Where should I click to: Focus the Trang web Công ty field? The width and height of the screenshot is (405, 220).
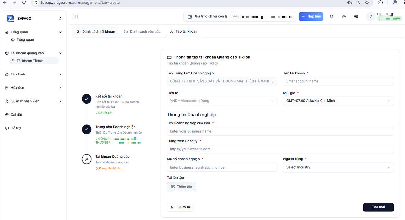tap(280, 149)
